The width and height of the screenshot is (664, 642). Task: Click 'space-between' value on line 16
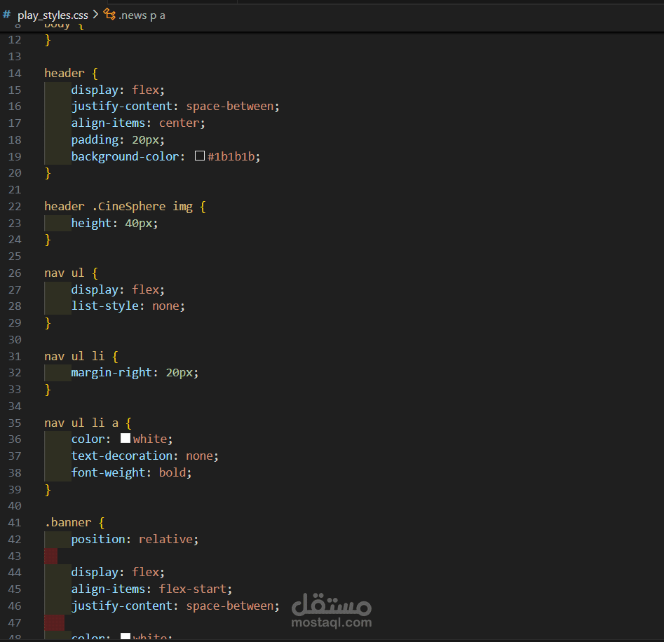[230, 107]
